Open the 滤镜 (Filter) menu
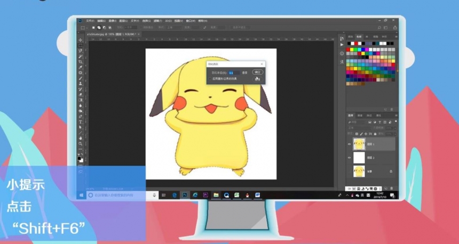This screenshot has width=459, height=244. [x=158, y=21]
